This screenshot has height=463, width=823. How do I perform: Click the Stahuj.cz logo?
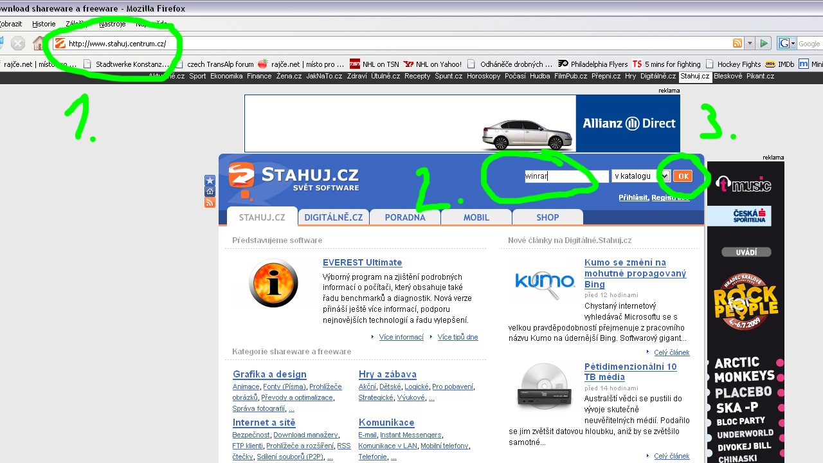(x=294, y=179)
